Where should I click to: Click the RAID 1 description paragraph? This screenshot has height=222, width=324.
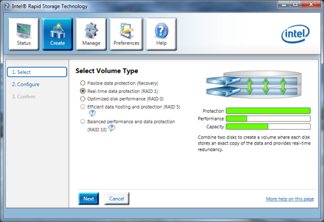(x=254, y=143)
